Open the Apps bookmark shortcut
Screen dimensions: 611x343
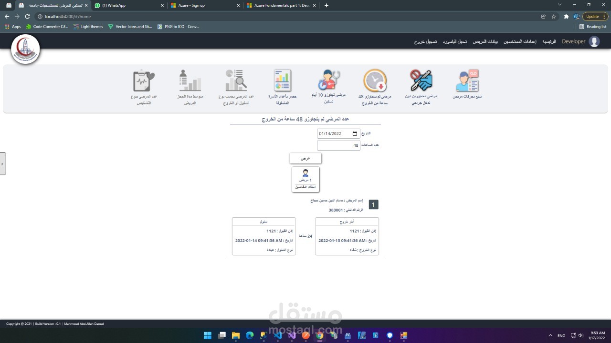click(12, 27)
